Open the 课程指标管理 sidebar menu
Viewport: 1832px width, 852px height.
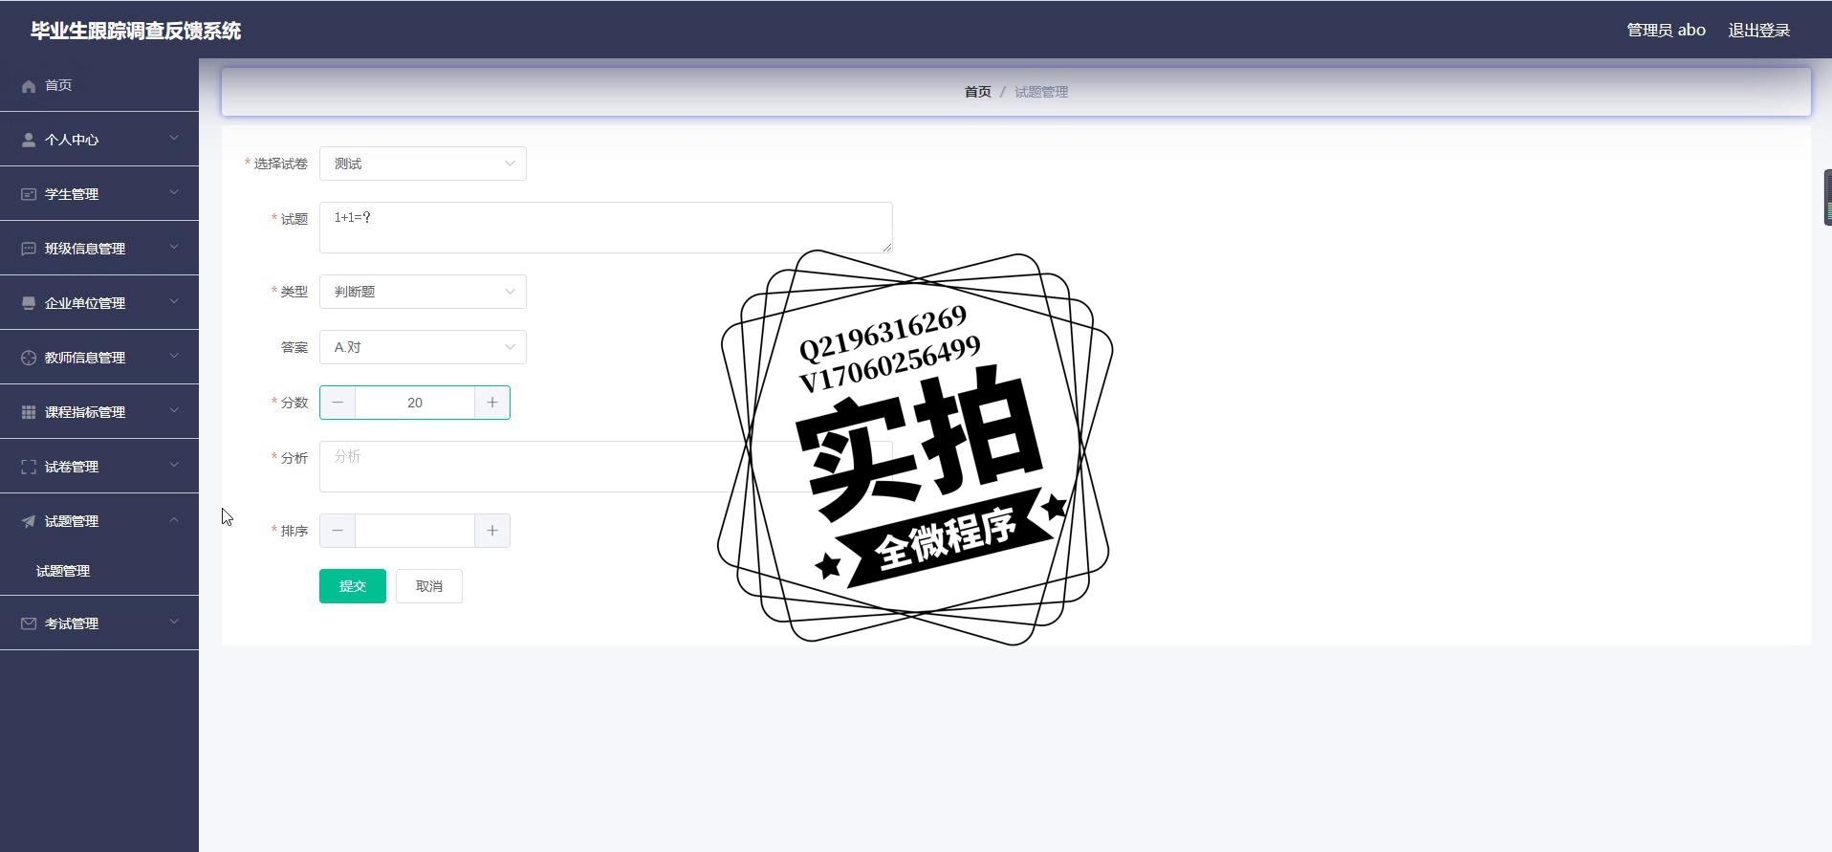coord(99,412)
